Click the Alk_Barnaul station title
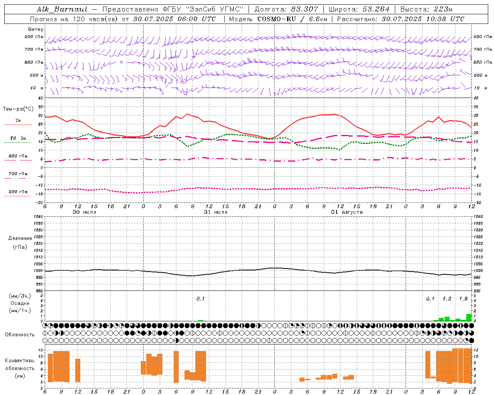 pos(62,9)
